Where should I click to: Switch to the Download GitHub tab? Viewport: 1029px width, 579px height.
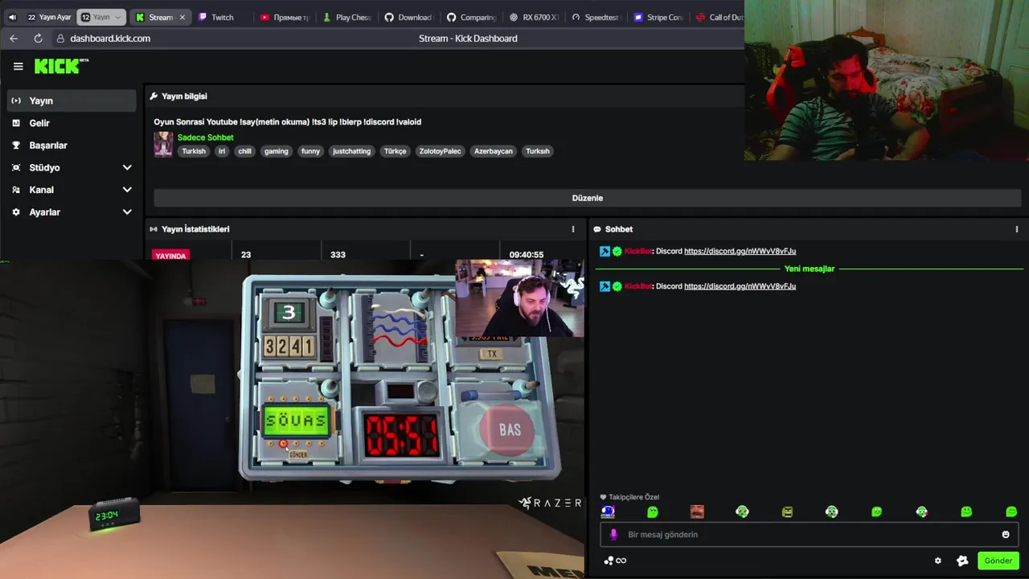point(408,17)
